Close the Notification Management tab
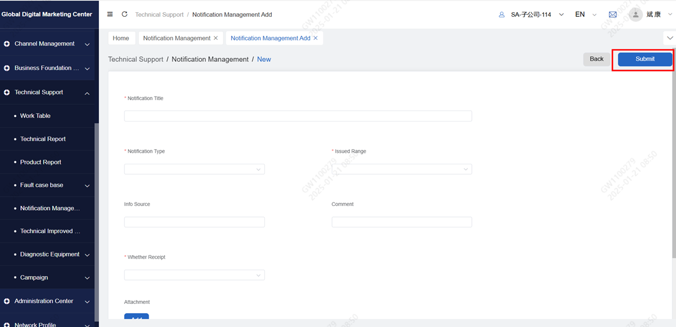676x327 pixels. [216, 38]
